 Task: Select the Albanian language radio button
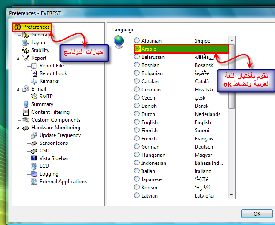click(137, 40)
